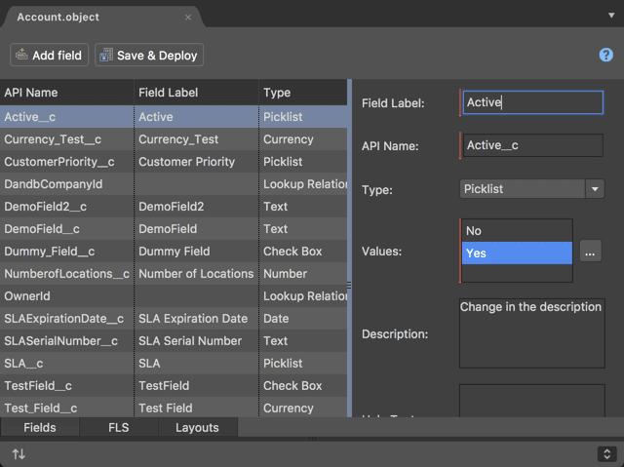Click the 'Number' type cell

click(303, 274)
